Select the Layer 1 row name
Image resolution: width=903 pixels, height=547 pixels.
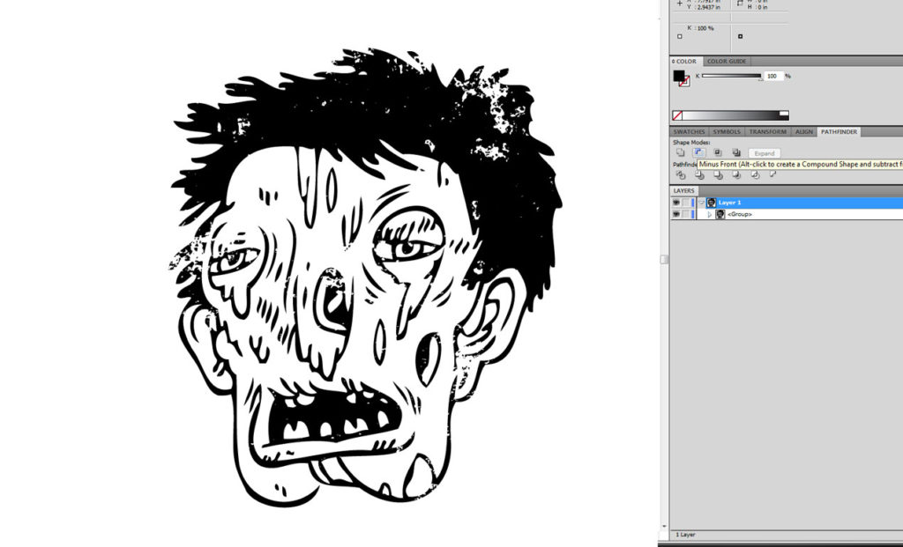pos(729,203)
